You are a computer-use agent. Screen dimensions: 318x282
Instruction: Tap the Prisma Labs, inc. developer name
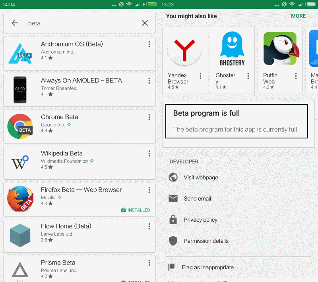click(x=59, y=270)
